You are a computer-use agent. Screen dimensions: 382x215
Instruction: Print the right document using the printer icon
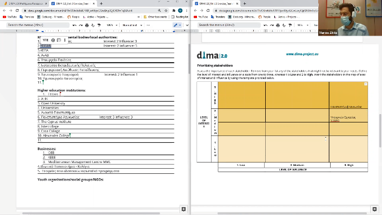click(x=278, y=25)
